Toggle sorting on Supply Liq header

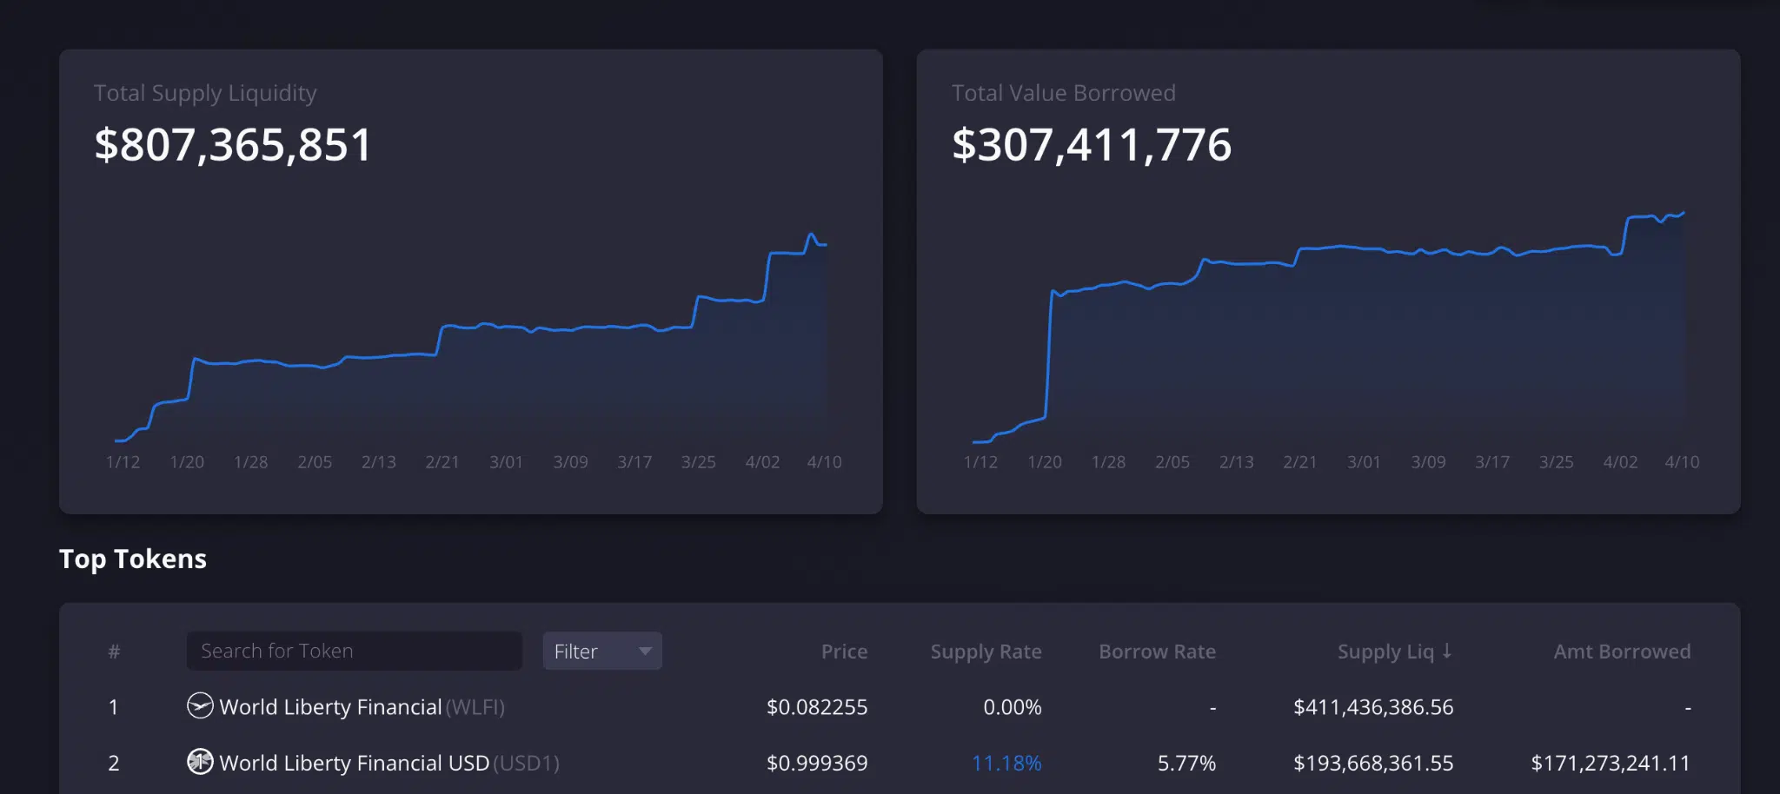tap(1394, 651)
